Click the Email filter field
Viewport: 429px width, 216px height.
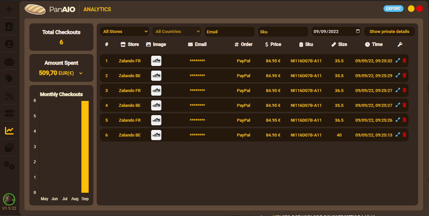coord(230,31)
